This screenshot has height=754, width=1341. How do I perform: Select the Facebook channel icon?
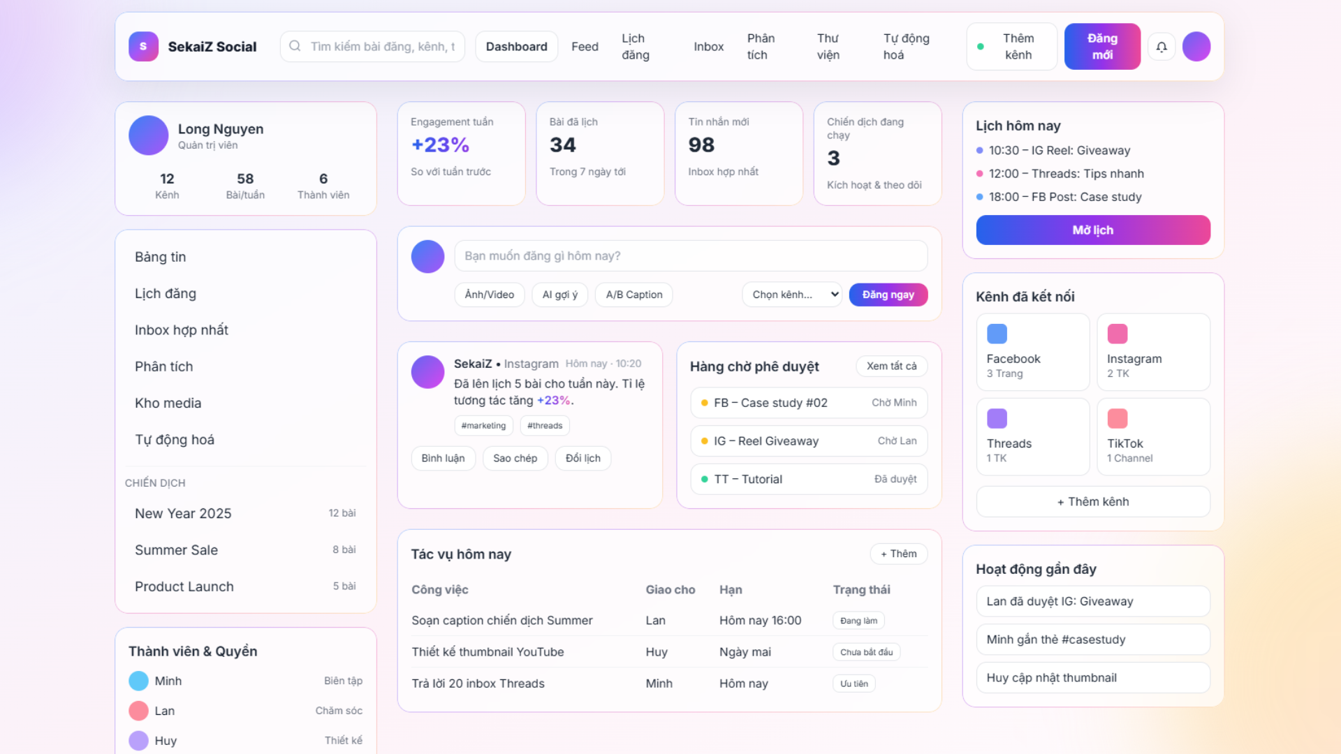click(x=997, y=334)
